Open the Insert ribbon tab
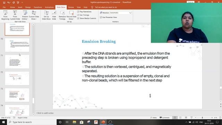Image resolution: width=222 pixels, height=125 pixels. 20,7
